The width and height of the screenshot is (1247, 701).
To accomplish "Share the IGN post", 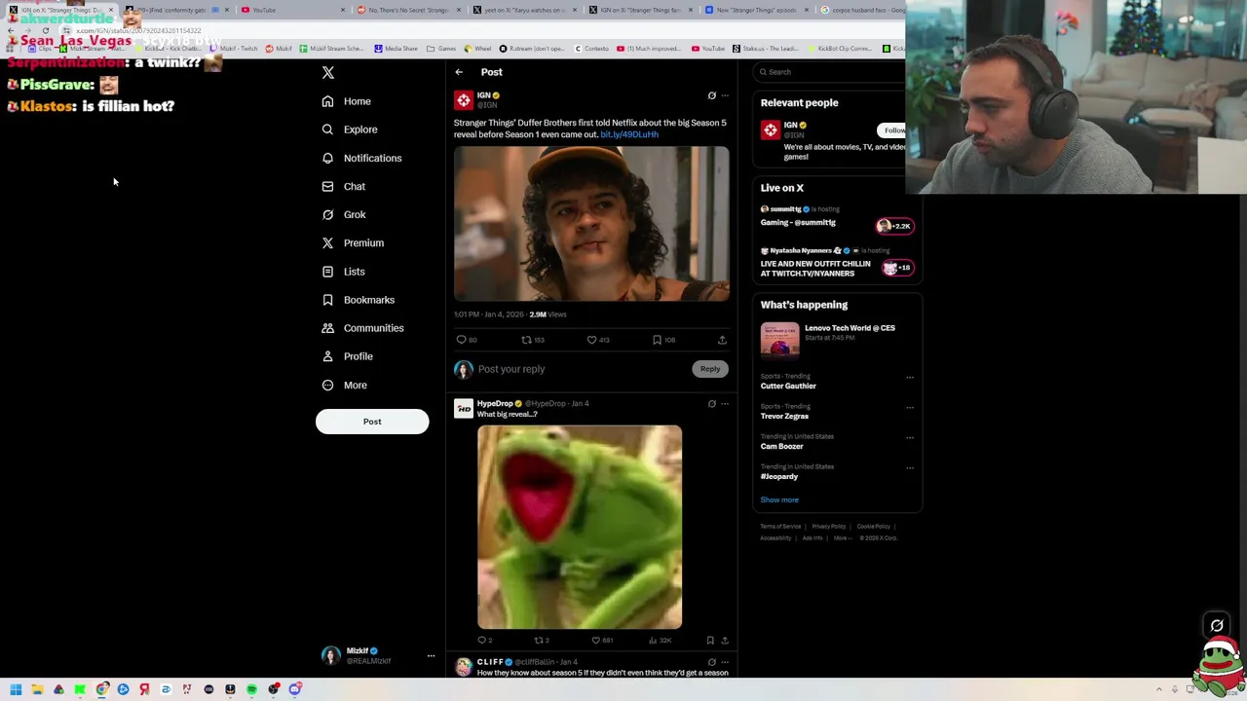I will (722, 340).
